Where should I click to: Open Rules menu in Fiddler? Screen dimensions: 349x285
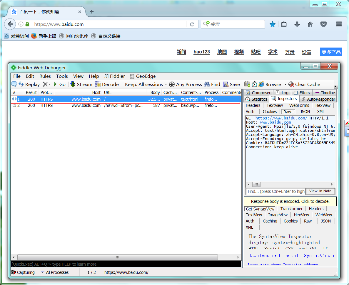[45, 76]
